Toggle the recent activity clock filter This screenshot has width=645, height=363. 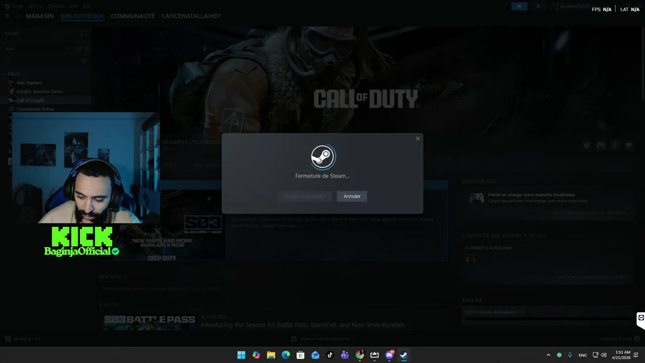pyautogui.click(x=79, y=48)
